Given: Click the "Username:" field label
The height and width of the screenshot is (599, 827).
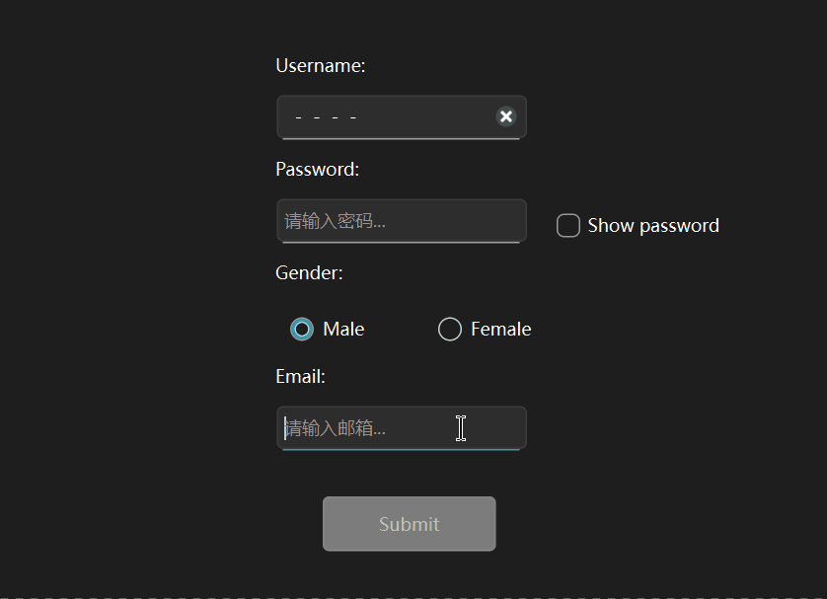Looking at the screenshot, I should [x=321, y=66].
